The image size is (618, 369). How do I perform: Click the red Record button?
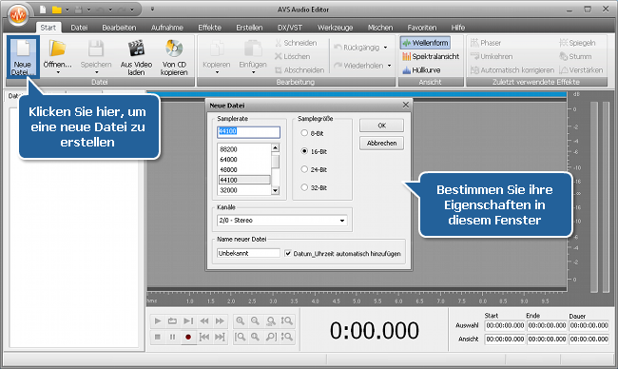188,337
